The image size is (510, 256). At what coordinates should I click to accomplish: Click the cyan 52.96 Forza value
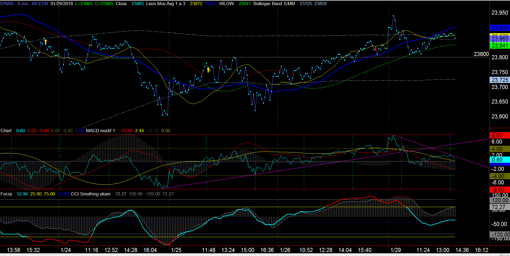coord(22,194)
